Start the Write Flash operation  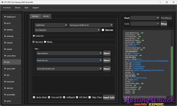point(107,69)
